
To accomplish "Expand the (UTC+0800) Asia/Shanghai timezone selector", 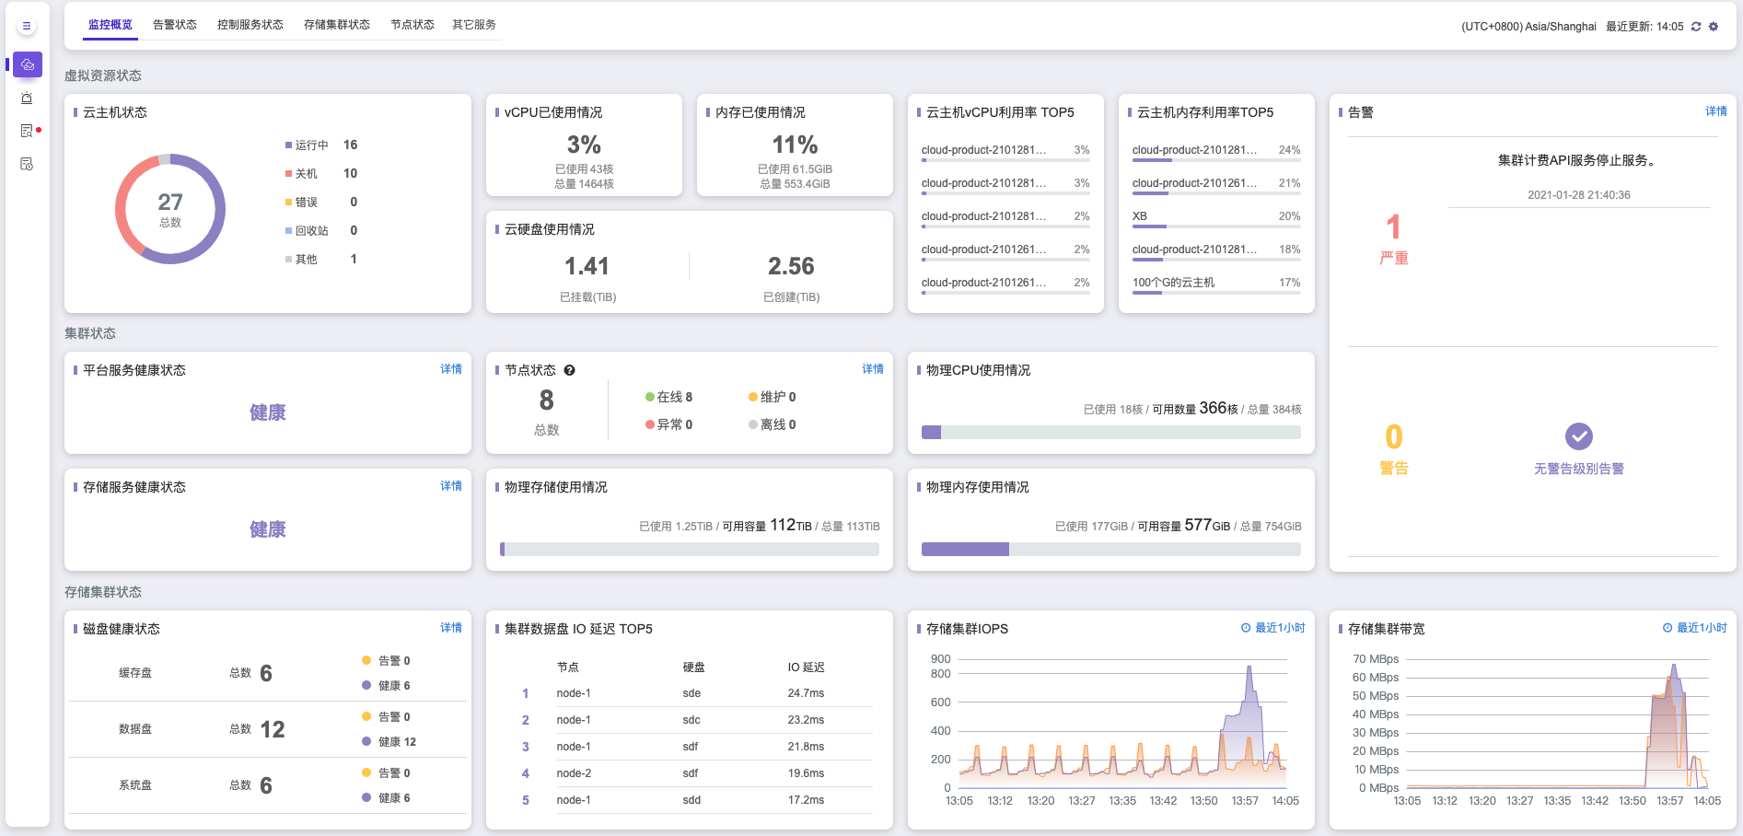I will 1528,27.
